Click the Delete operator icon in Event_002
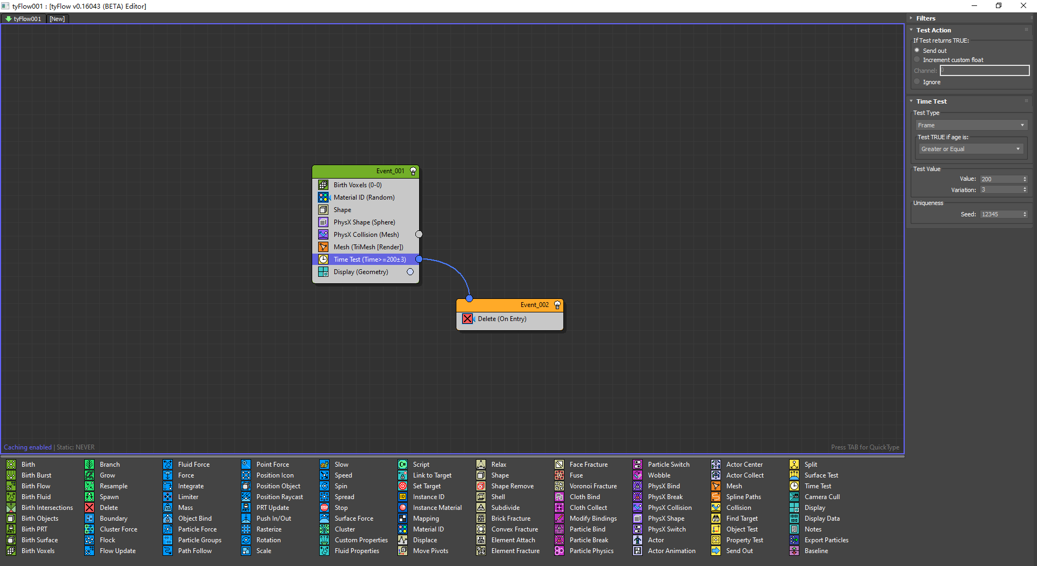Viewport: 1037px width, 566px height. 467,319
